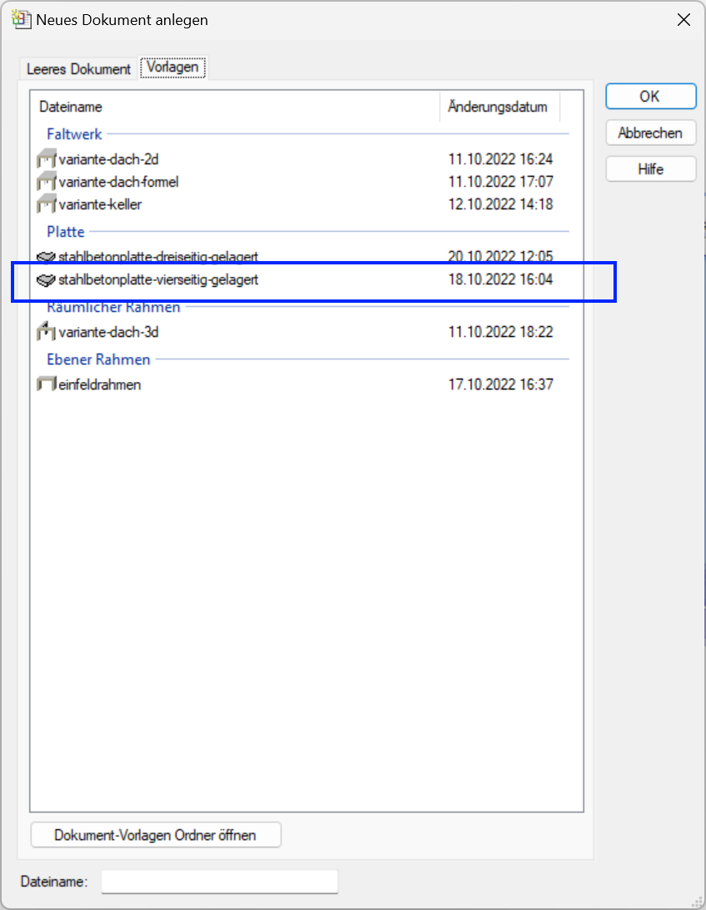Select the variante-dach-3d template
This screenshot has width=706, height=910.
(x=108, y=332)
